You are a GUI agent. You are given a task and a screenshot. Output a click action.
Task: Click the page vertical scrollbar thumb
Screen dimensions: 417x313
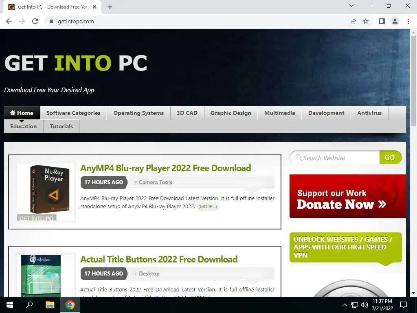pos(413,81)
